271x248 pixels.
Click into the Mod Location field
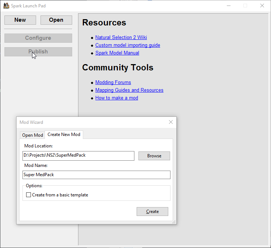coord(78,156)
